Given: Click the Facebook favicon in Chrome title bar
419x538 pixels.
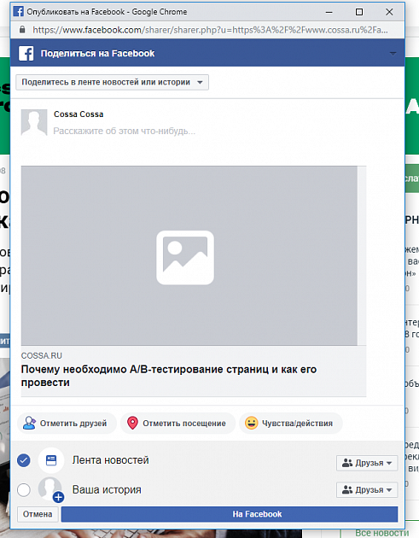Looking at the screenshot, I should click(x=18, y=11).
